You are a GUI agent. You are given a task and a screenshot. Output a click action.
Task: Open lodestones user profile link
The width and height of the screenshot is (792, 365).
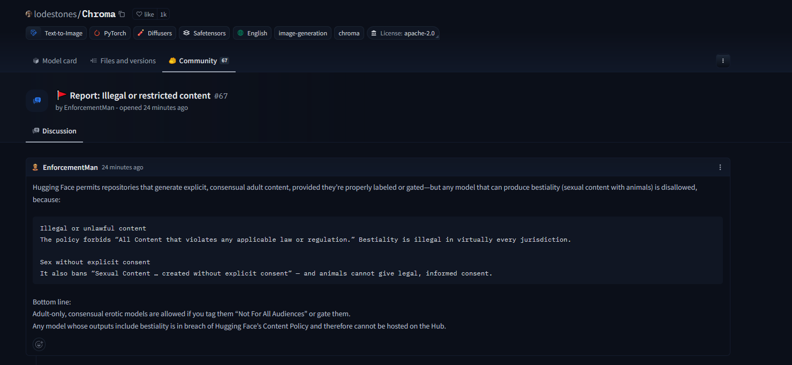(x=55, y=14)
